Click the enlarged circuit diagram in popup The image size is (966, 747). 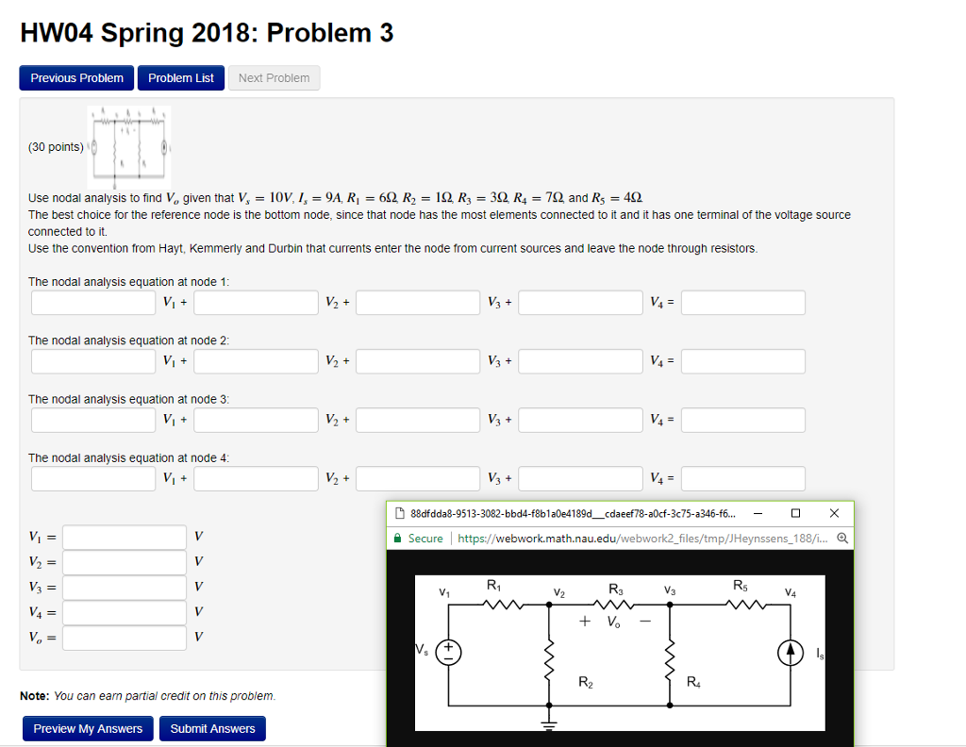click(x=620, y=652)
